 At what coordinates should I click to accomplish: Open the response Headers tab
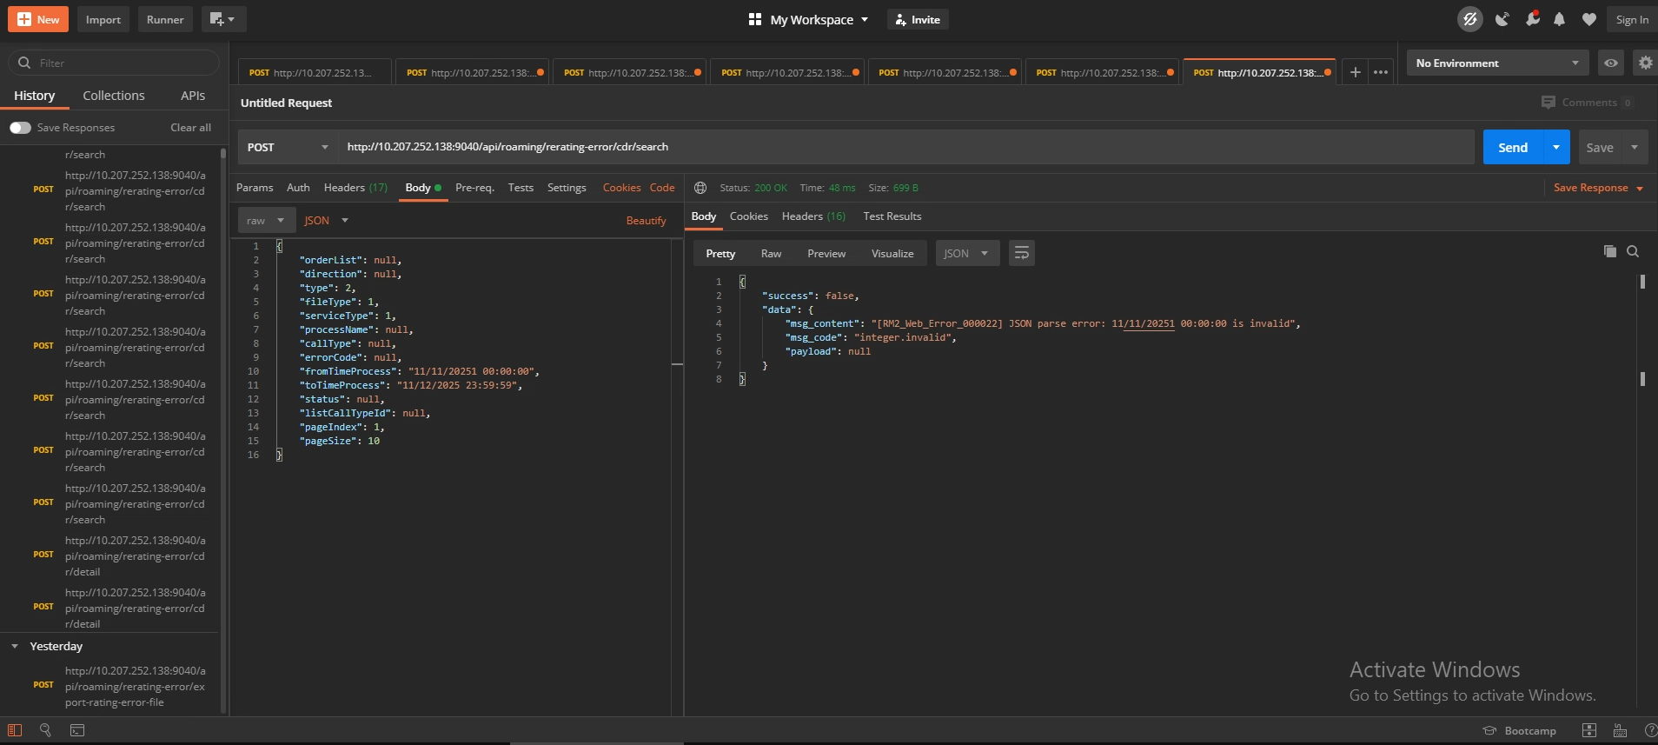(x=812, y=216)
